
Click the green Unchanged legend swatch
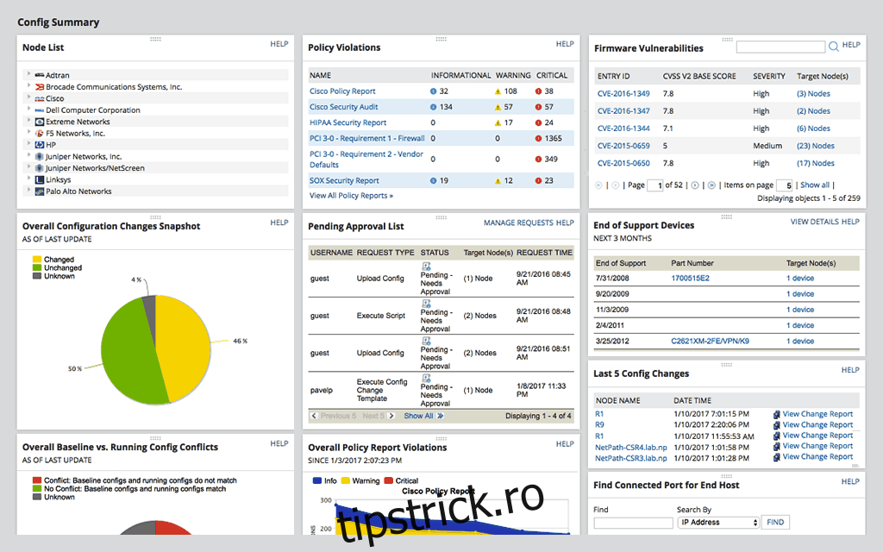point(37,268)
